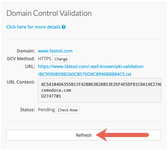Viewport: 168px width, 151px height.
Task: Click the 'Domain:' label
Action: [x=26, y=51]
